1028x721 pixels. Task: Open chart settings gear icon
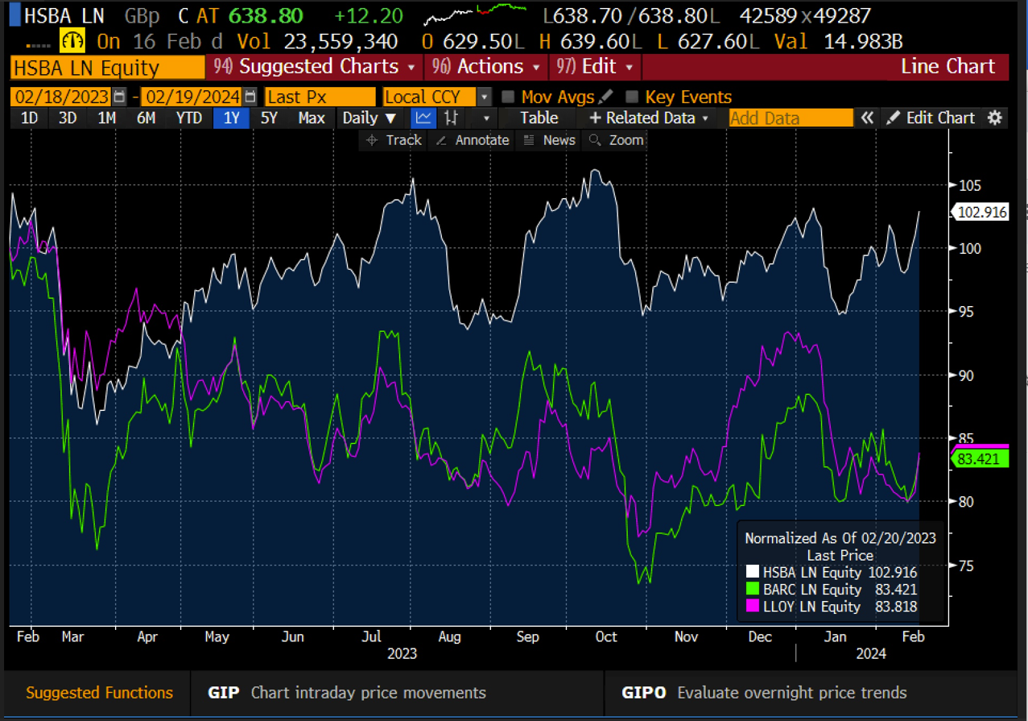(x=995, y=118)
